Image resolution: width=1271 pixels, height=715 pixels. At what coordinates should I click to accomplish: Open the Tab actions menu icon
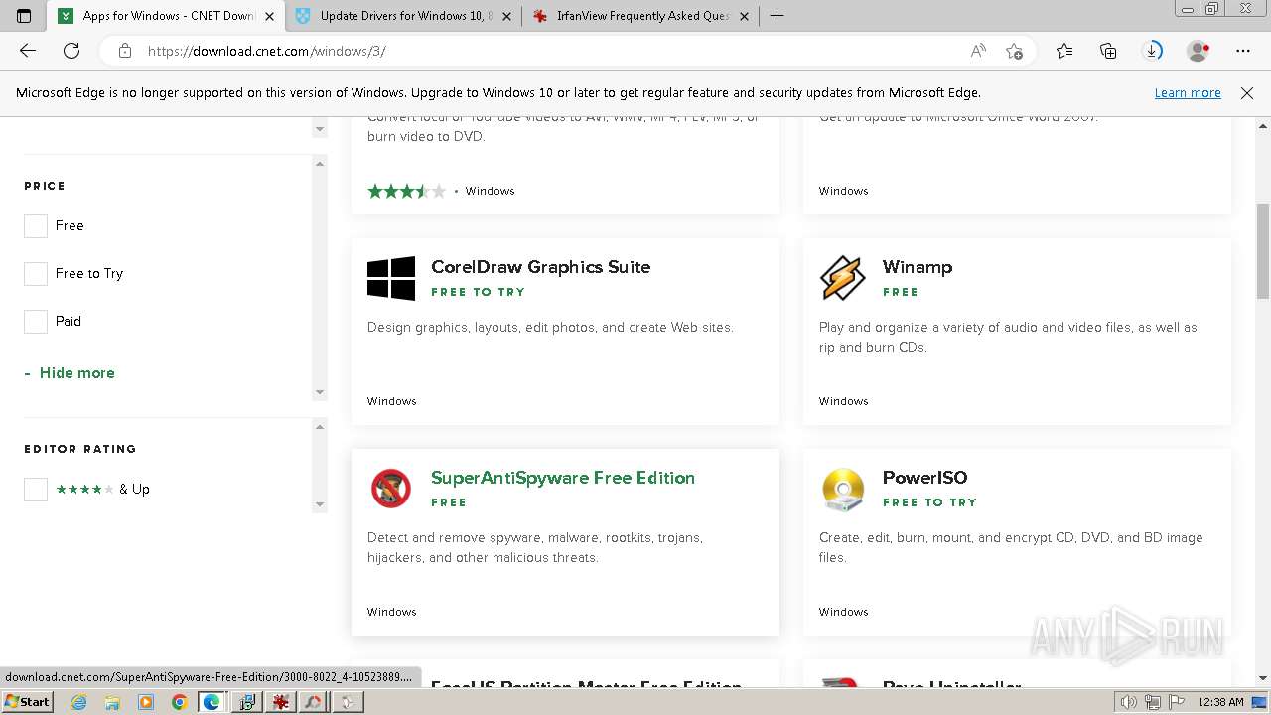tap(24, 16)
